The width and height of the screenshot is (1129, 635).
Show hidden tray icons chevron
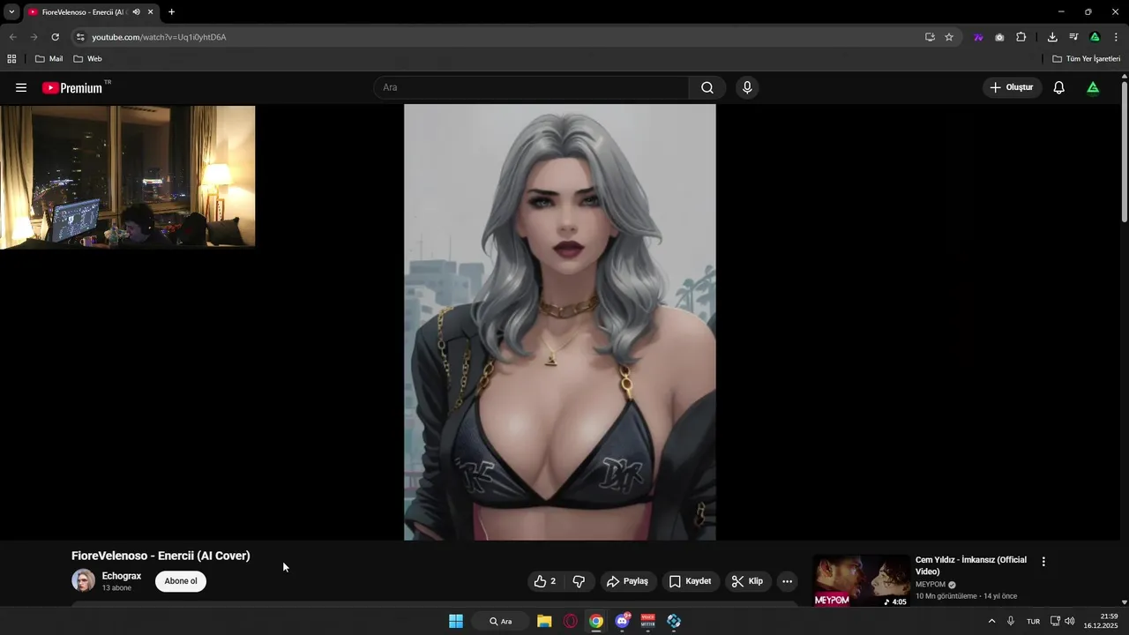coord(991,621)
